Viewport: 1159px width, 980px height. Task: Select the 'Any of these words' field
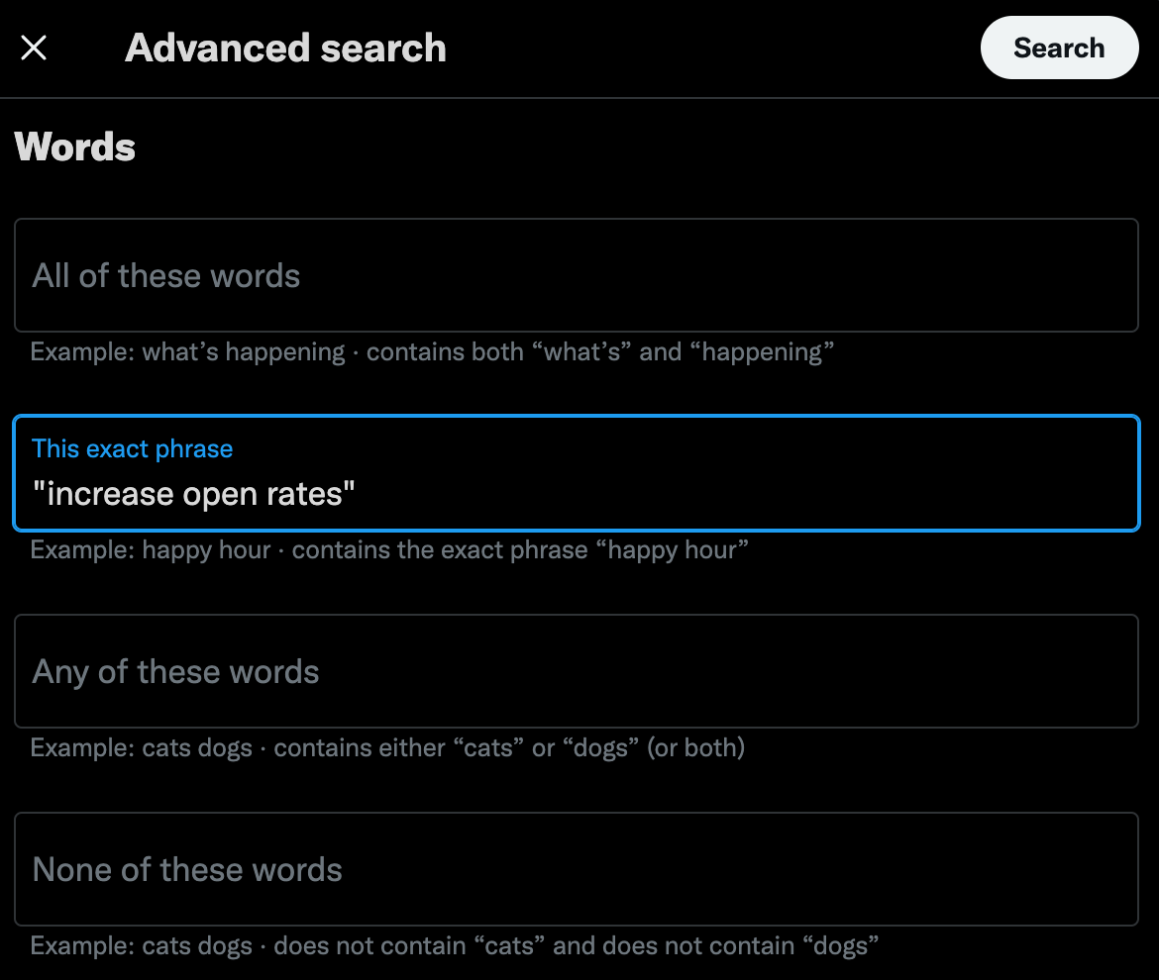click(577, 671)
